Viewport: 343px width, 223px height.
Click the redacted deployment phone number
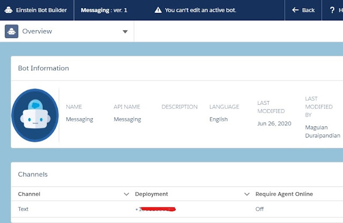[x=155, y=209]
